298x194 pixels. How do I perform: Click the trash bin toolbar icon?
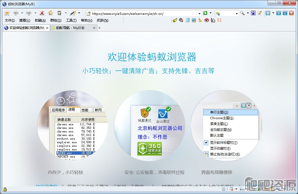59,13
